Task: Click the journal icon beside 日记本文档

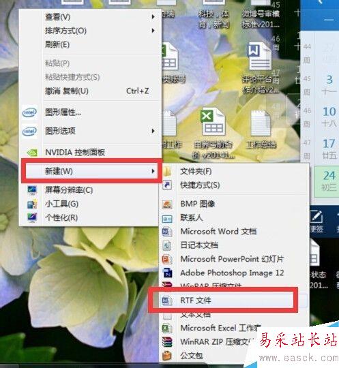Action: tap(167, 245)
